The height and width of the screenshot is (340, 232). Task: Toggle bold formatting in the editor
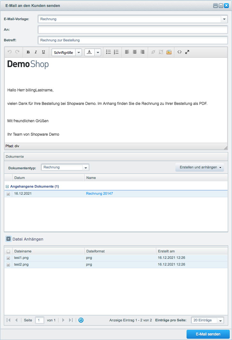[x=28, y=52]
